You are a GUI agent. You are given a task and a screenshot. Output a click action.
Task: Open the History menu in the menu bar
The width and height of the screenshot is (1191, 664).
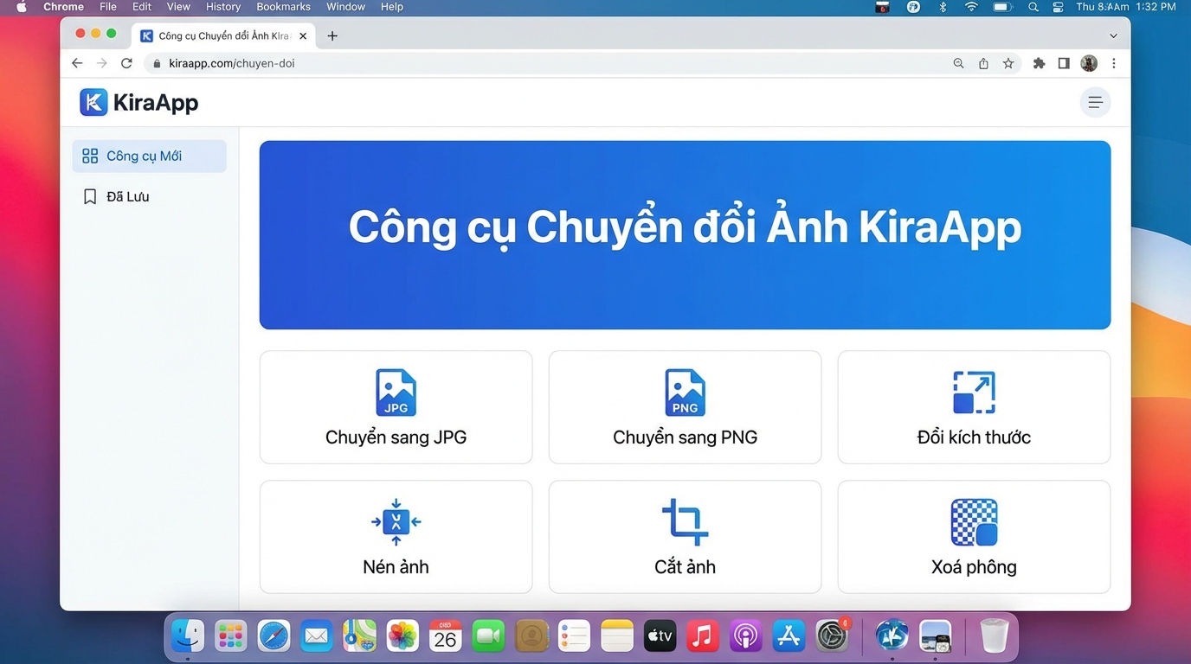click(x=222, y=7)
